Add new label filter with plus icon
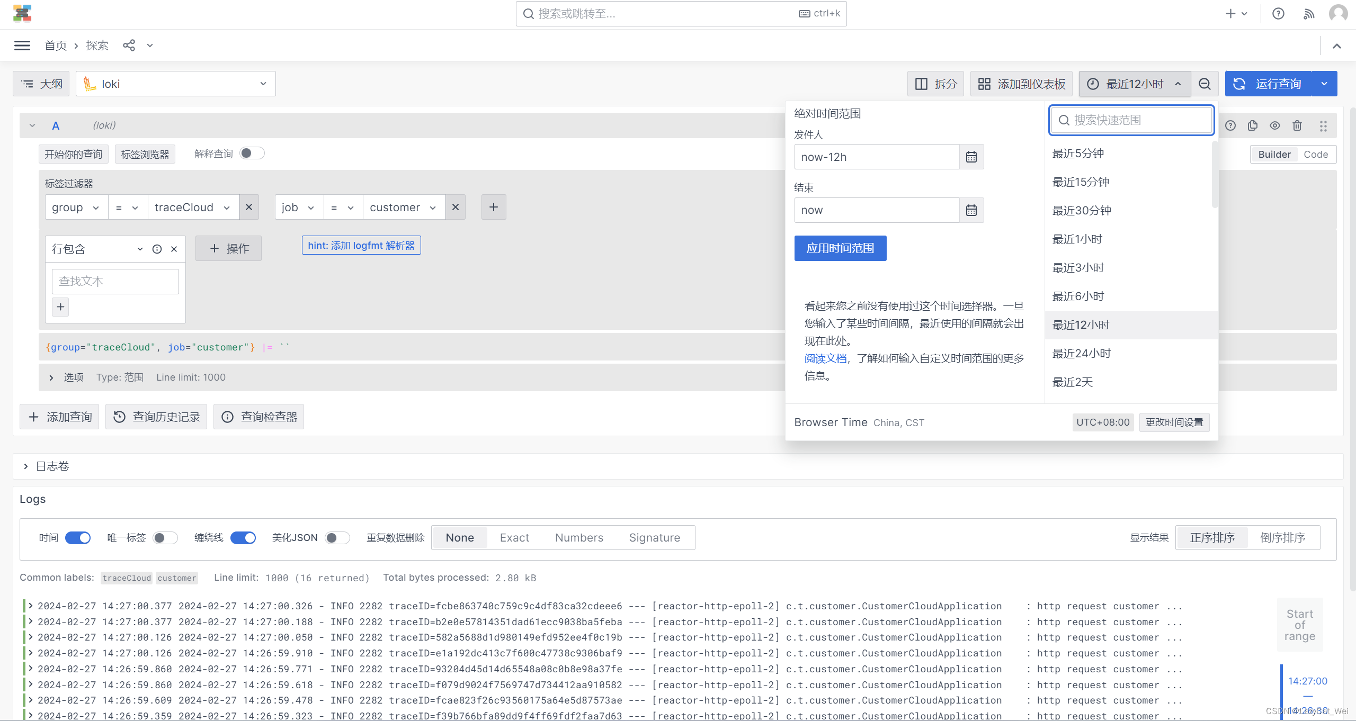1356x721 pixels. (493, 206)
